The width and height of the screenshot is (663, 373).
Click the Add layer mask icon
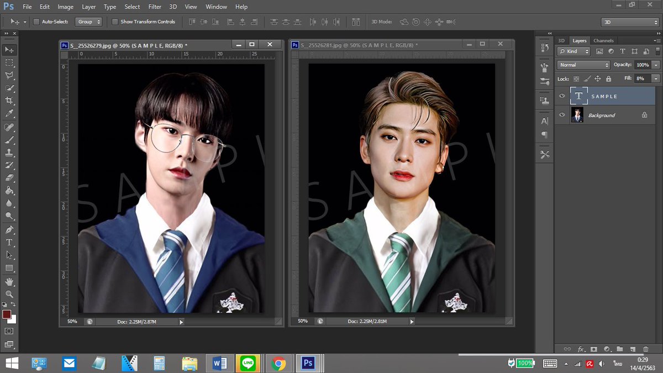(594, 349)
